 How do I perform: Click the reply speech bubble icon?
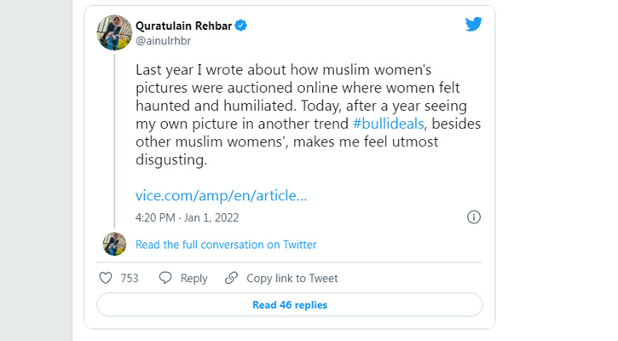[x=165, y=278]
